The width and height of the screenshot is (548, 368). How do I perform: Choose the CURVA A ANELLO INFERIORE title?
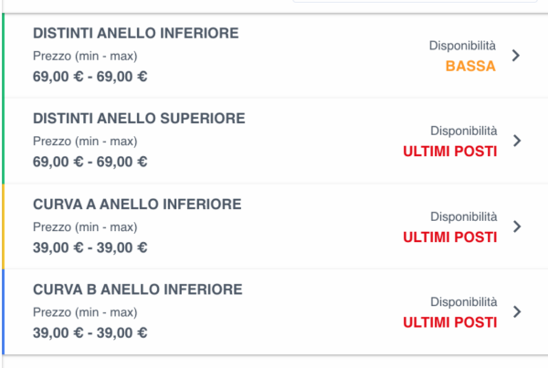137,205
